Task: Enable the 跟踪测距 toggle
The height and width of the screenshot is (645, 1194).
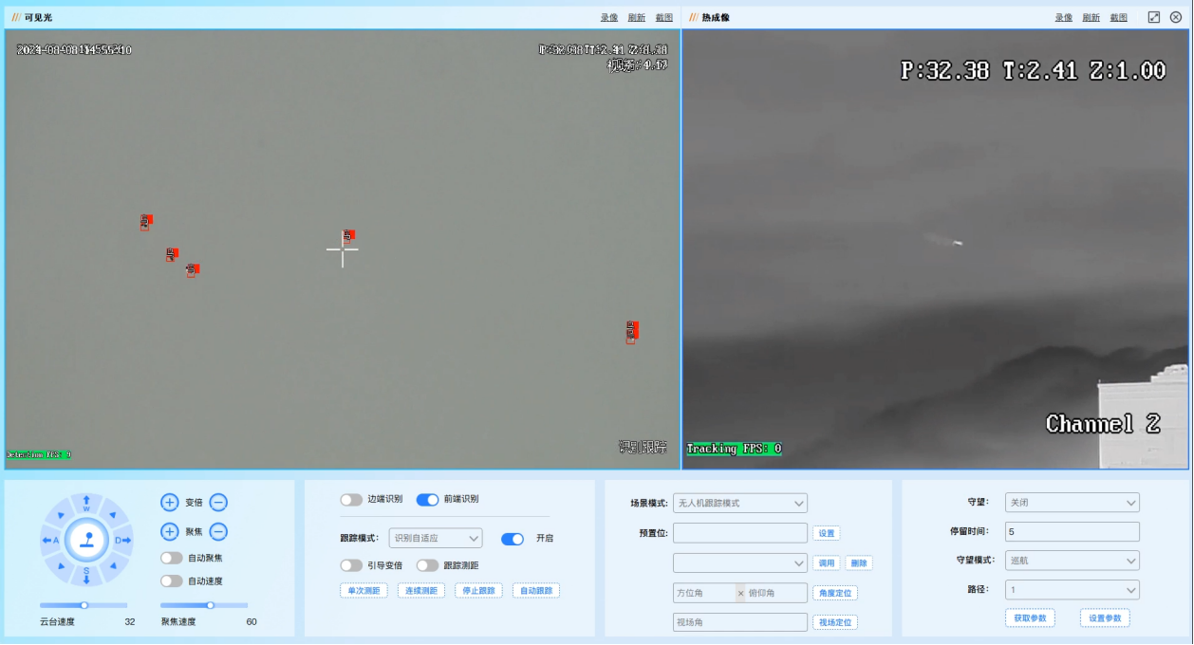Action: 427,565
